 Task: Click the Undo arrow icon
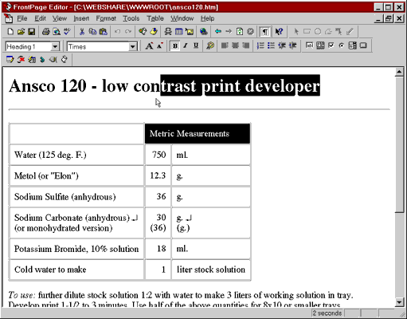tap(117, 32)
